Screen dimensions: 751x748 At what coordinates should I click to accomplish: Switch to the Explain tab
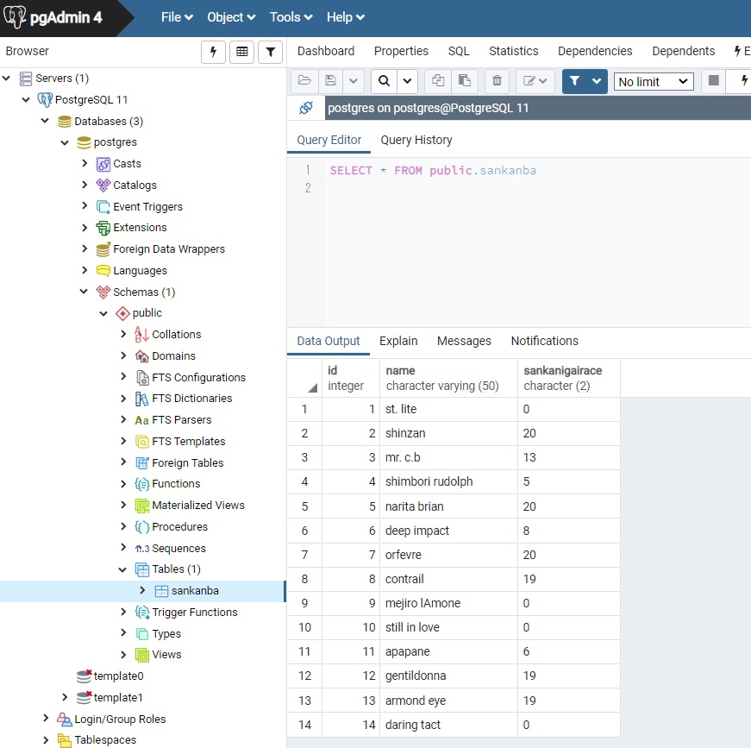click(x=398, y=341)
